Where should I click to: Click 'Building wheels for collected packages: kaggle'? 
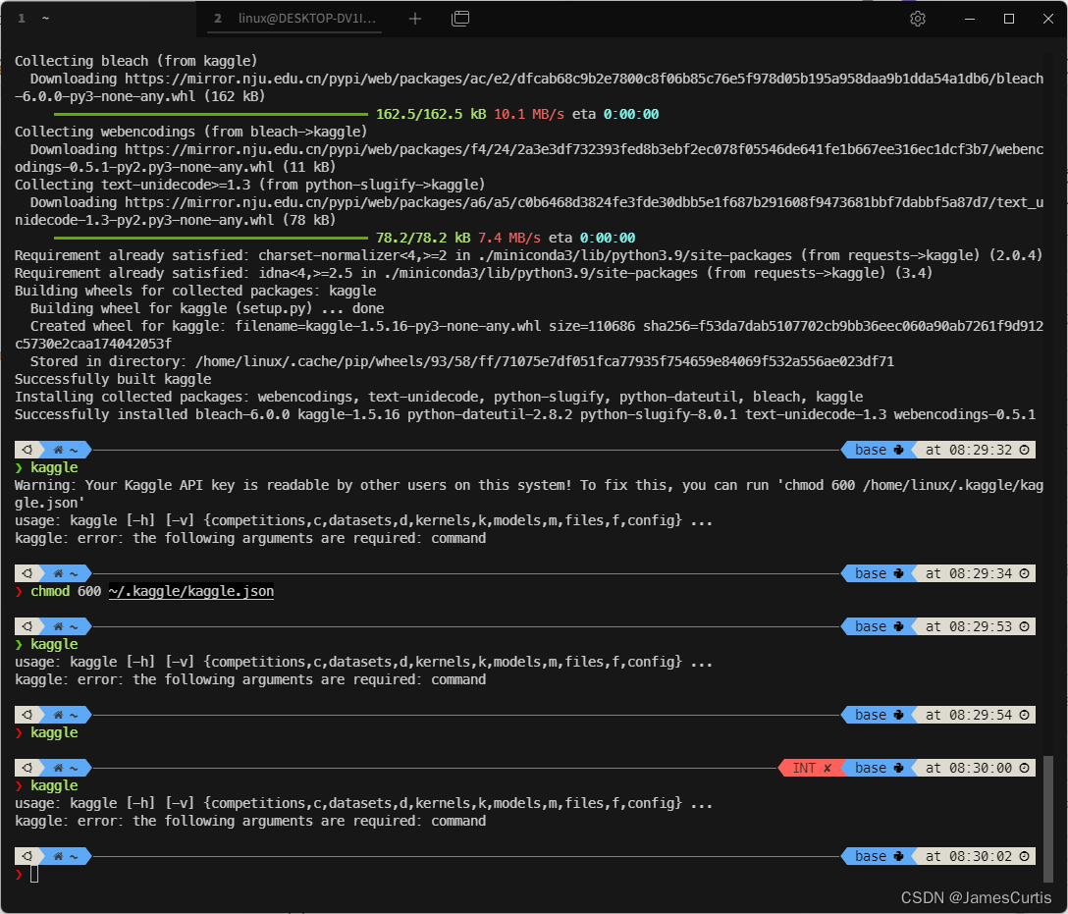(195, 291)
